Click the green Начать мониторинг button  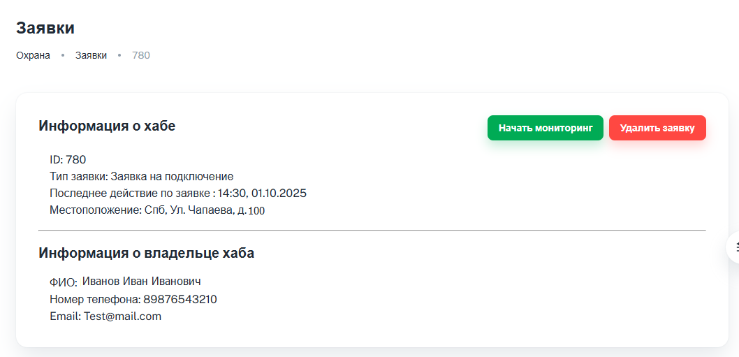pyautogui.click(x=545, y=128)
